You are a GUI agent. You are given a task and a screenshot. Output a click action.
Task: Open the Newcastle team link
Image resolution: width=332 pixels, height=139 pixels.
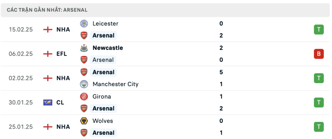108,48
